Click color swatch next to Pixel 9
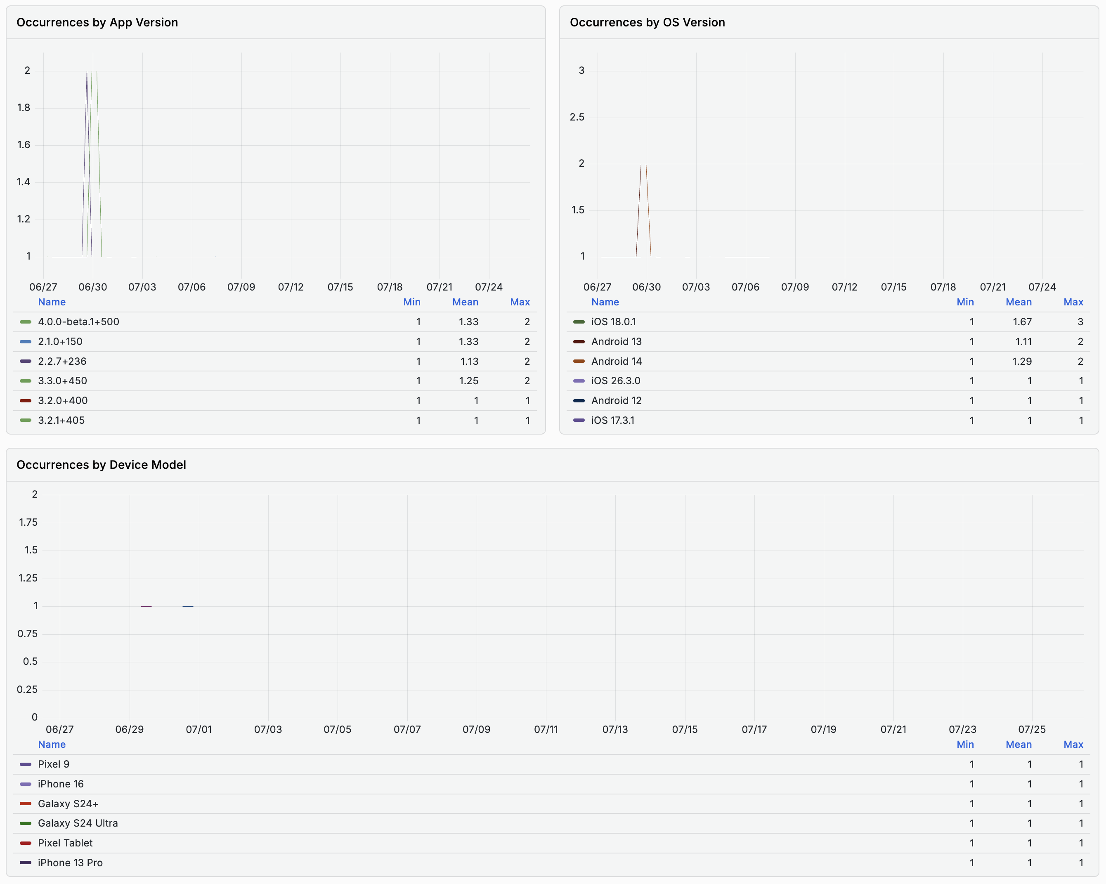The image size is (1106, 884). pos(26,764)
